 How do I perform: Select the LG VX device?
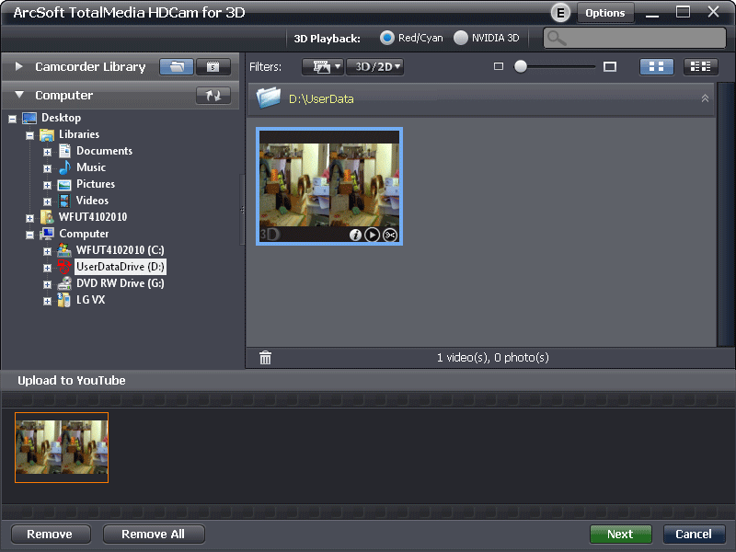90,300
